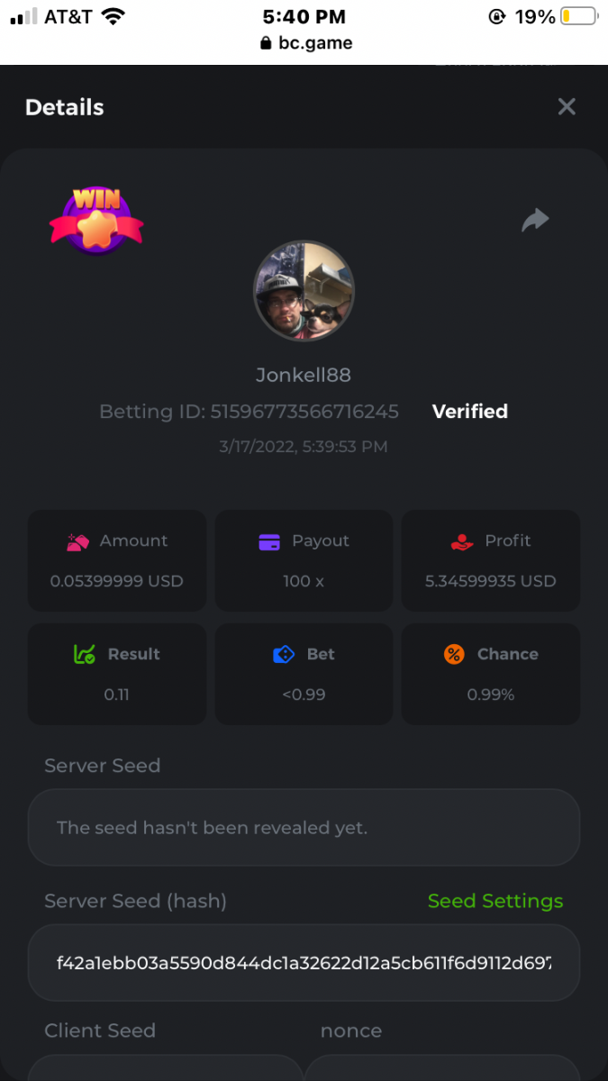Tap the red Profit hand icon
The width and height of the screenshot is (608, 1081).
tap(462, 541)
